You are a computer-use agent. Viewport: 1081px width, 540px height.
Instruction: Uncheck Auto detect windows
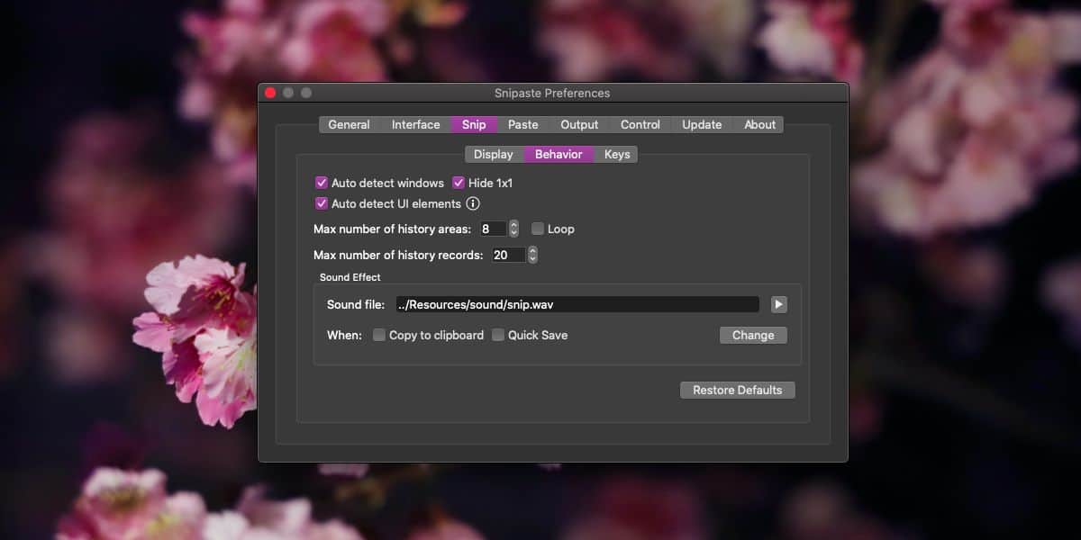click(x=322, y=183)
